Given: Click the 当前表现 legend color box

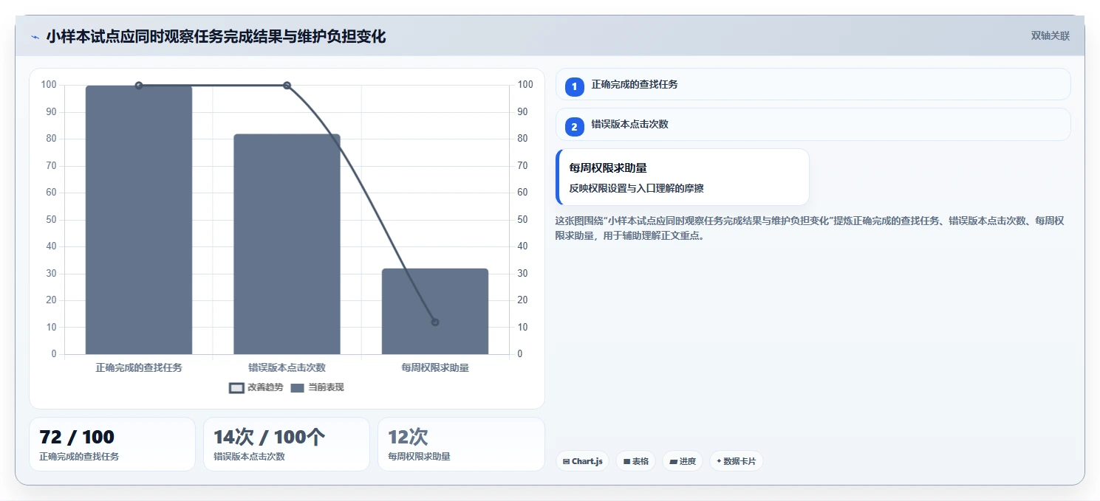Looking at the screenshot, I should pyautogui.click(x=297, y=387).
